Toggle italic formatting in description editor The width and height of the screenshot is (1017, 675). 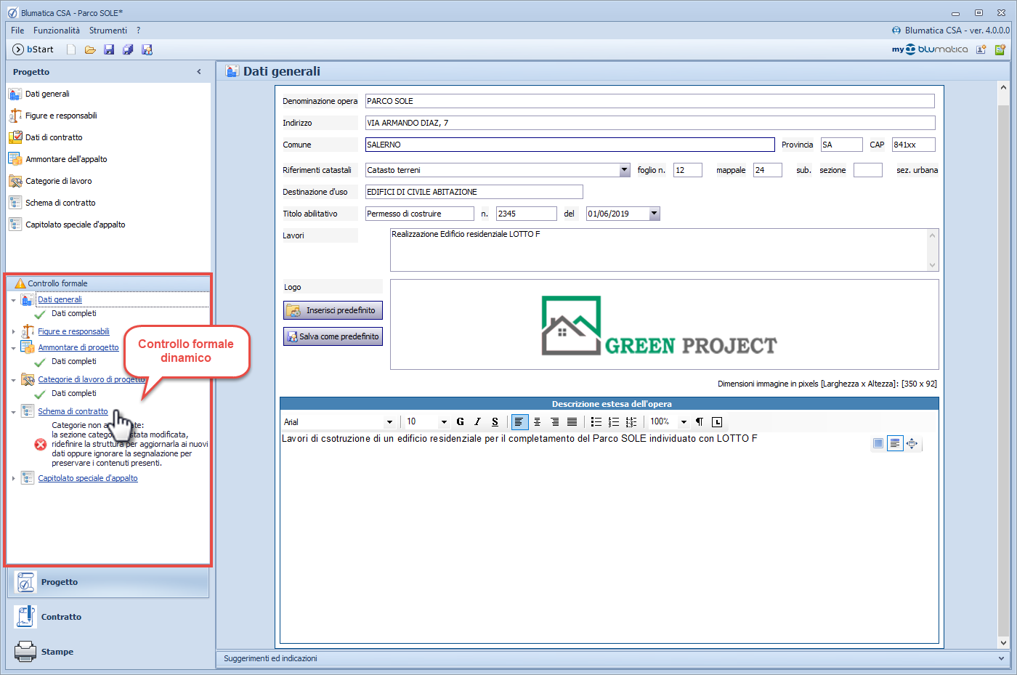tap(477, 421)
